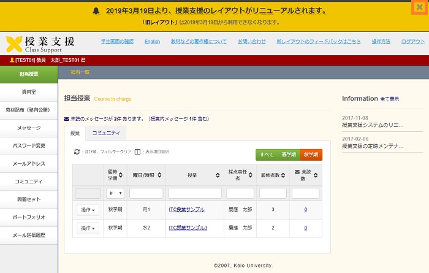Sort by 曜日/時限 column arrows
This screenshot has height=273, width=429.
[159, 175]
